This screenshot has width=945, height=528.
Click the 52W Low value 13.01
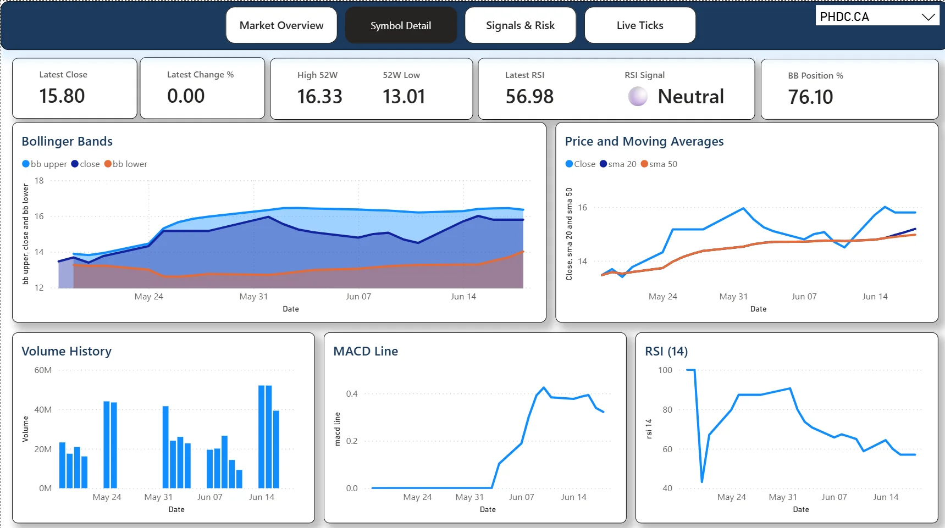404,97
